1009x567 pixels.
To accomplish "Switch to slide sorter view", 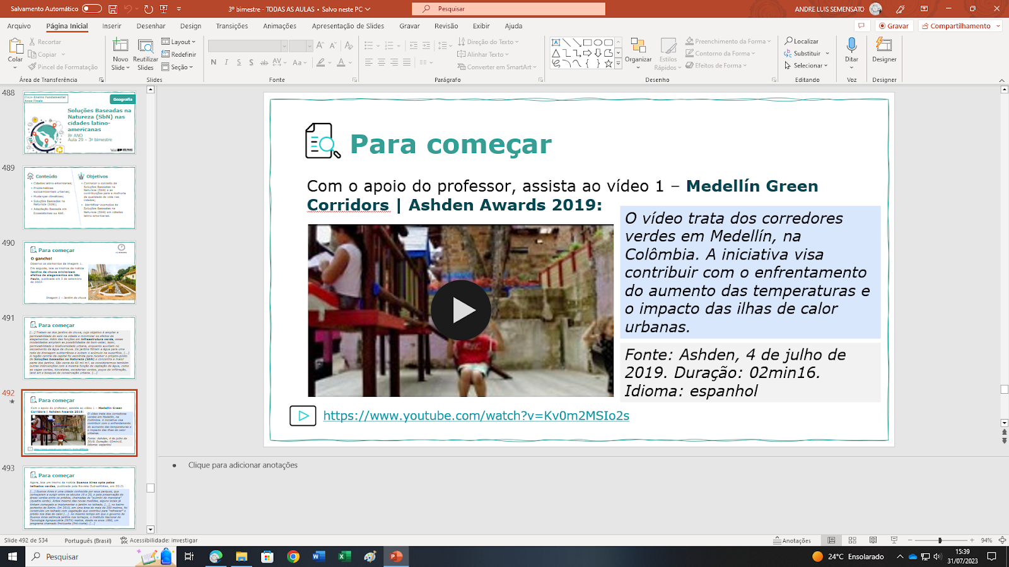I will pos(853,541).
